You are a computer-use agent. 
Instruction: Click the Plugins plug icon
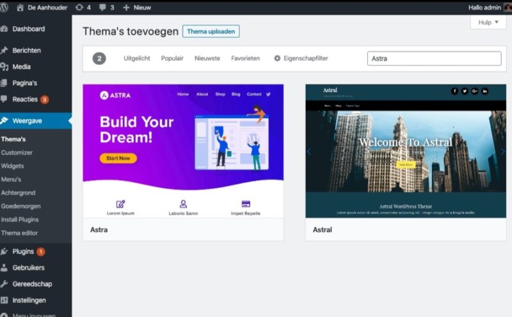(x=4, y=251)
